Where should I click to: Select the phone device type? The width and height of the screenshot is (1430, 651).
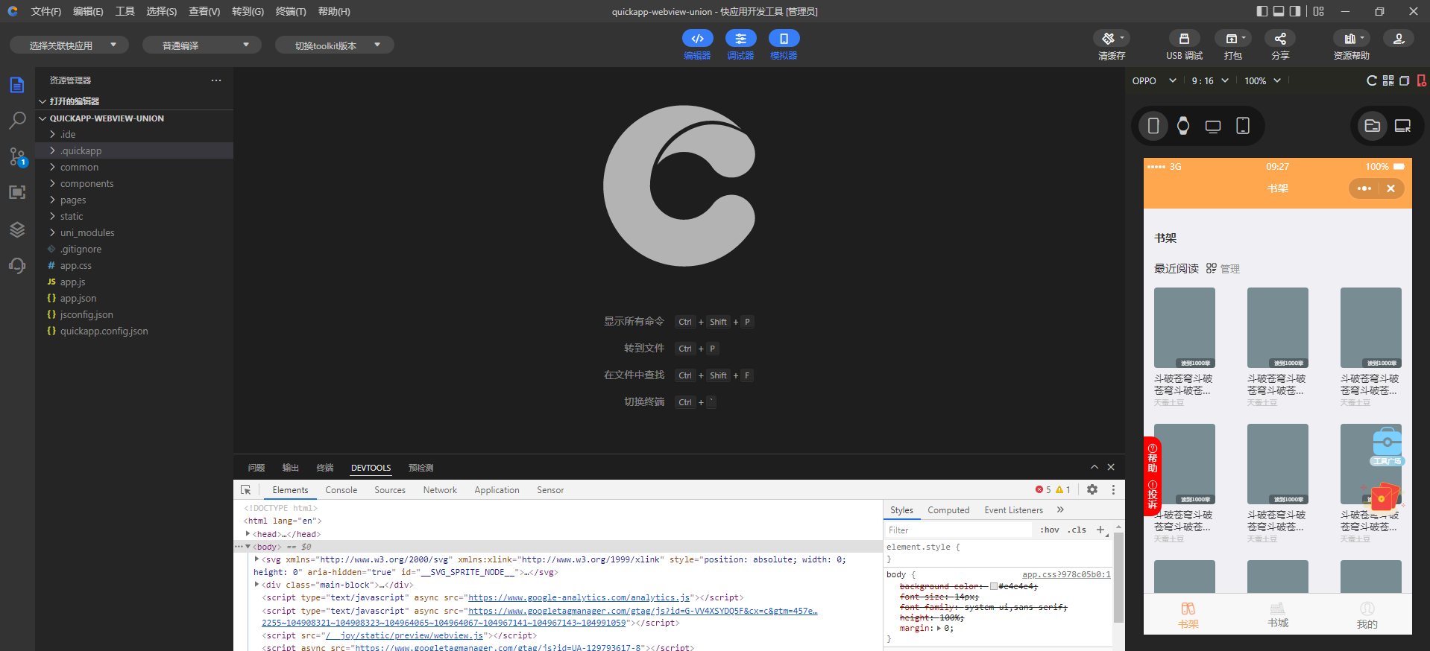[1153, 126]
